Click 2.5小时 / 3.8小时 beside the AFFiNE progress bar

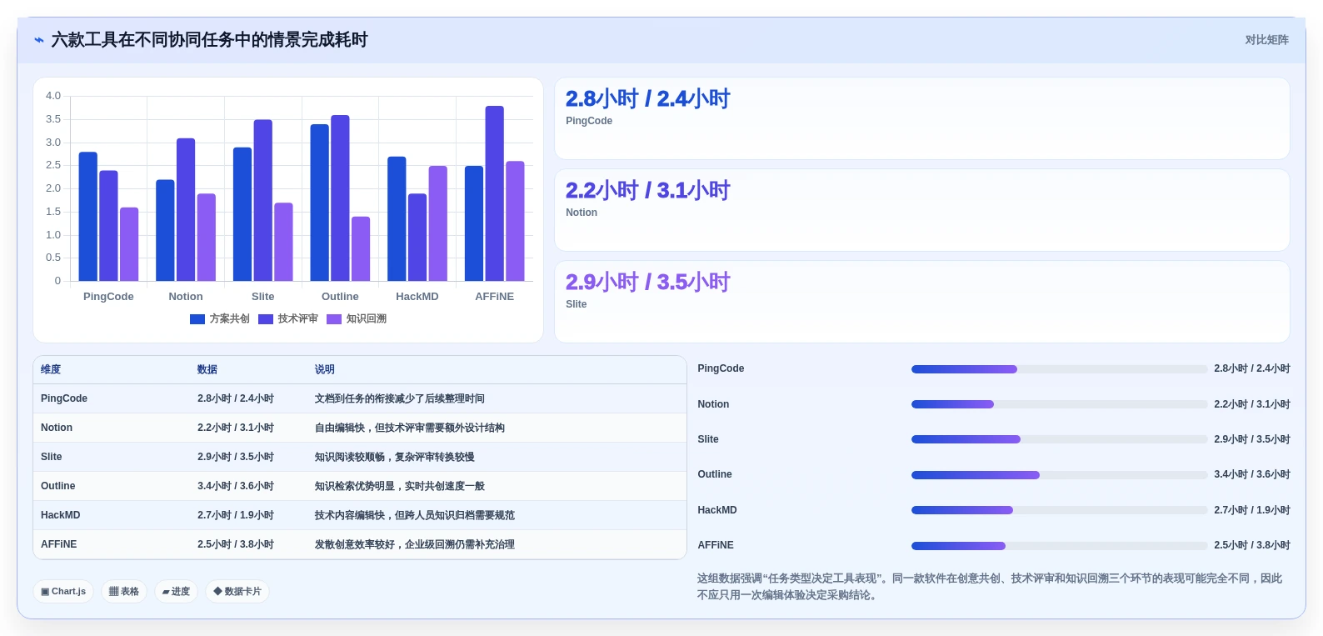click(1252, 546)
